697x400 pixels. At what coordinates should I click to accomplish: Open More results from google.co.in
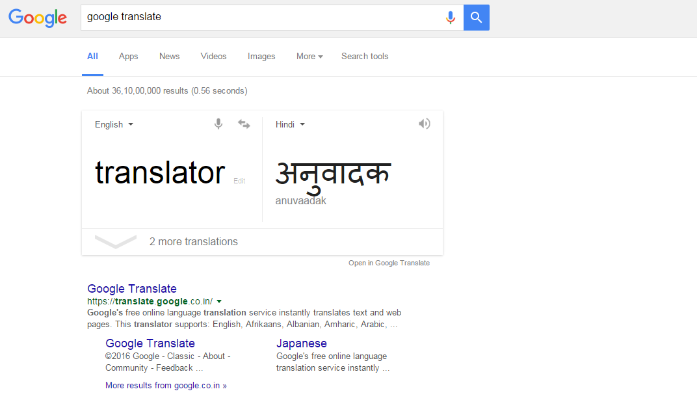(x=166, y=385)
